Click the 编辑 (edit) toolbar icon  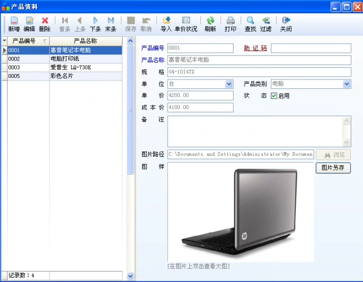point(29,24)
